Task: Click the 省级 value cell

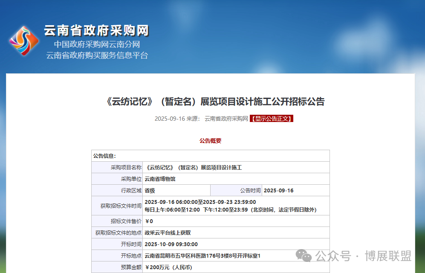Action: (x=176, y=190)
